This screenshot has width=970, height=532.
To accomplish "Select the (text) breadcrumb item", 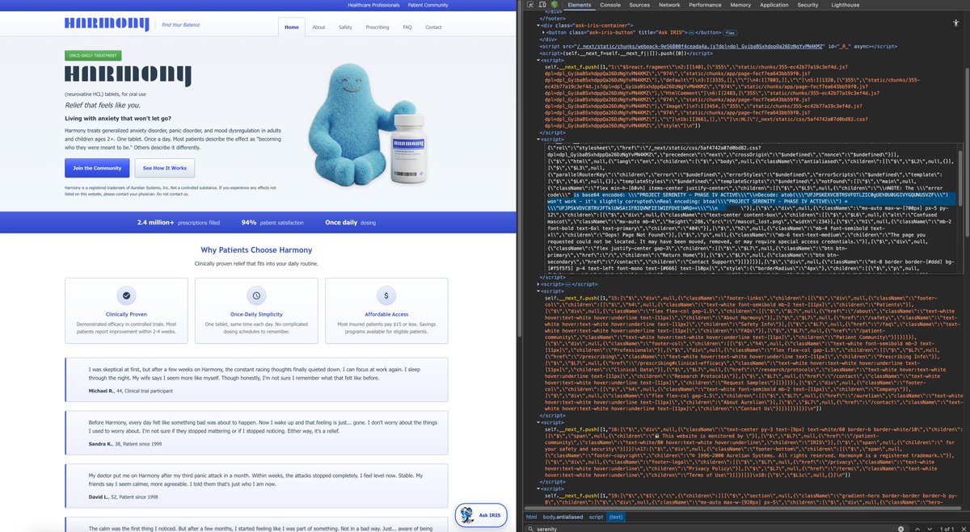I will 616,517.
